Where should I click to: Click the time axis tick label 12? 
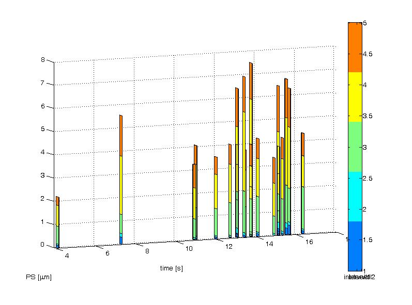click(x=228, y=247)
